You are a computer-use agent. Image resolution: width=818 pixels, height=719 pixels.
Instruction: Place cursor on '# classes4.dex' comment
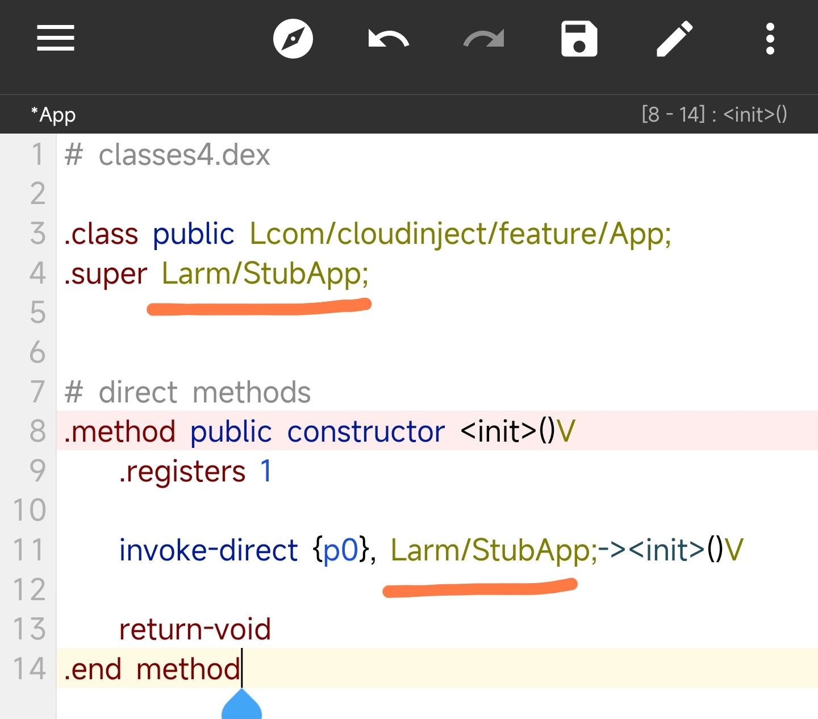coord(167,155)
